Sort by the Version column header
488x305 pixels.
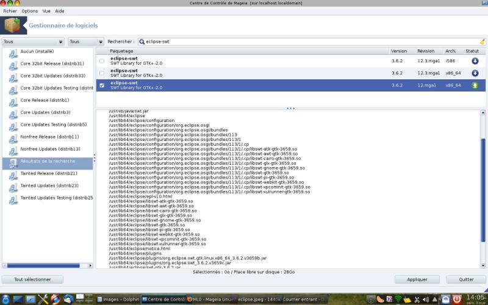point(399,51)
